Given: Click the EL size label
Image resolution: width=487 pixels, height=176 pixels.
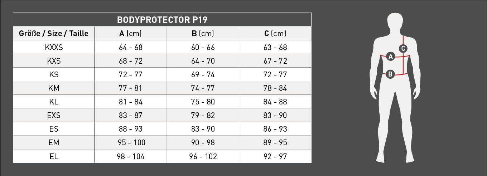Looking at the screenshot, I should click(x=54, y=156).
